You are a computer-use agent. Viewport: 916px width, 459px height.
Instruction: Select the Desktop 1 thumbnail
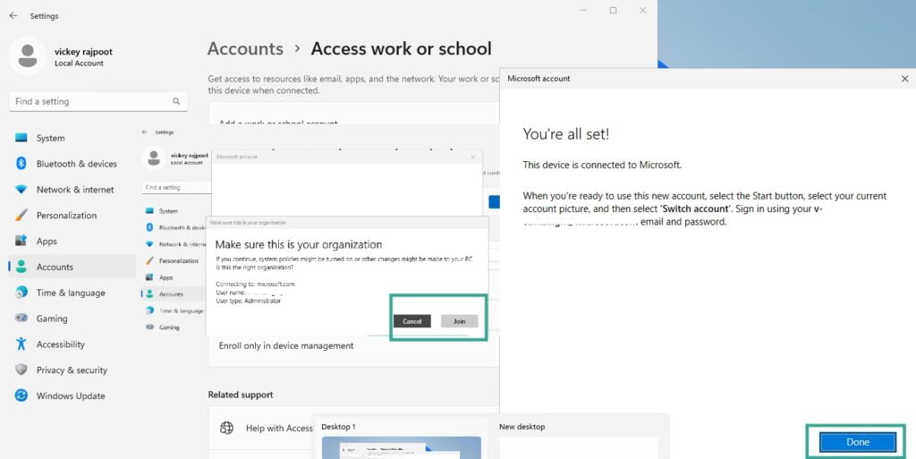pyautogui.click(x=402, y=447)
